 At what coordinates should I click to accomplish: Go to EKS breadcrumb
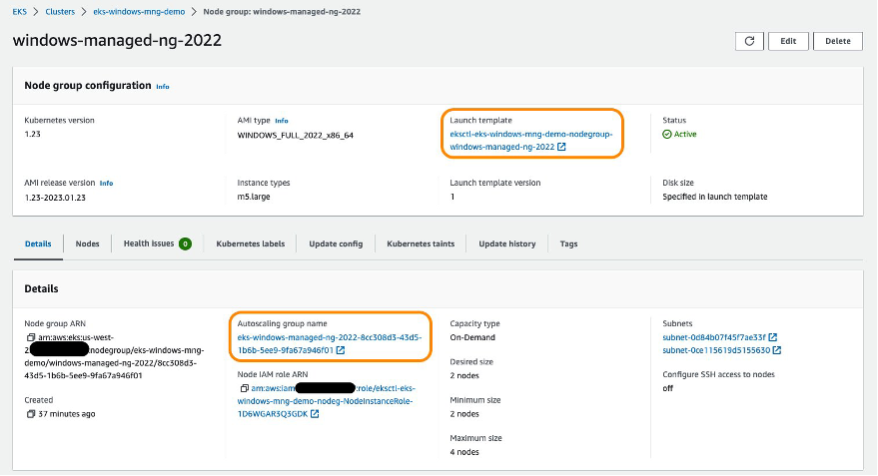20,12
